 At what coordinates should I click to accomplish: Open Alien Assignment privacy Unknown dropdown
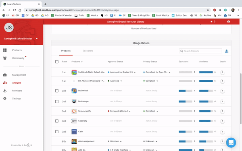point(150,141)
